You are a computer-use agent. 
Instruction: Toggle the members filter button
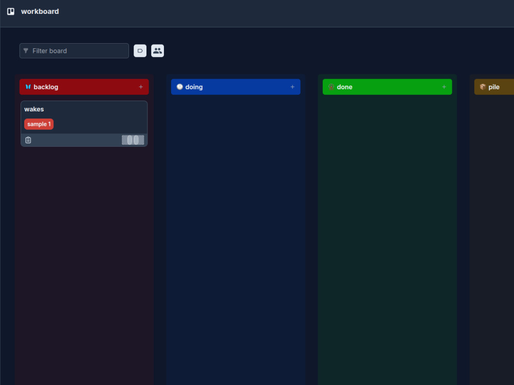(157, 51)
